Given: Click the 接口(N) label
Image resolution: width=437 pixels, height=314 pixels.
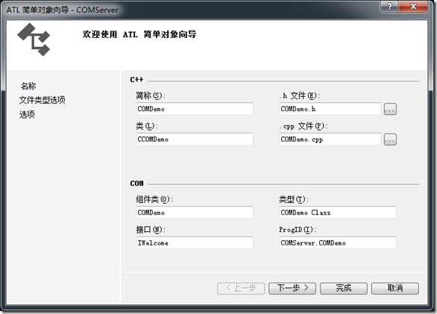Looking at the screenshot, I should [x=151, y=230].
